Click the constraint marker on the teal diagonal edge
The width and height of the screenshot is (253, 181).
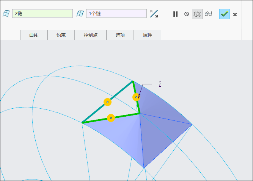(x=107, y=102)
